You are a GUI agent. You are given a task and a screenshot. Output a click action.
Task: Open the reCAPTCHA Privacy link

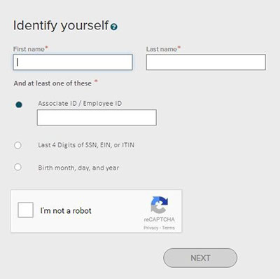[x=150, y=228]
